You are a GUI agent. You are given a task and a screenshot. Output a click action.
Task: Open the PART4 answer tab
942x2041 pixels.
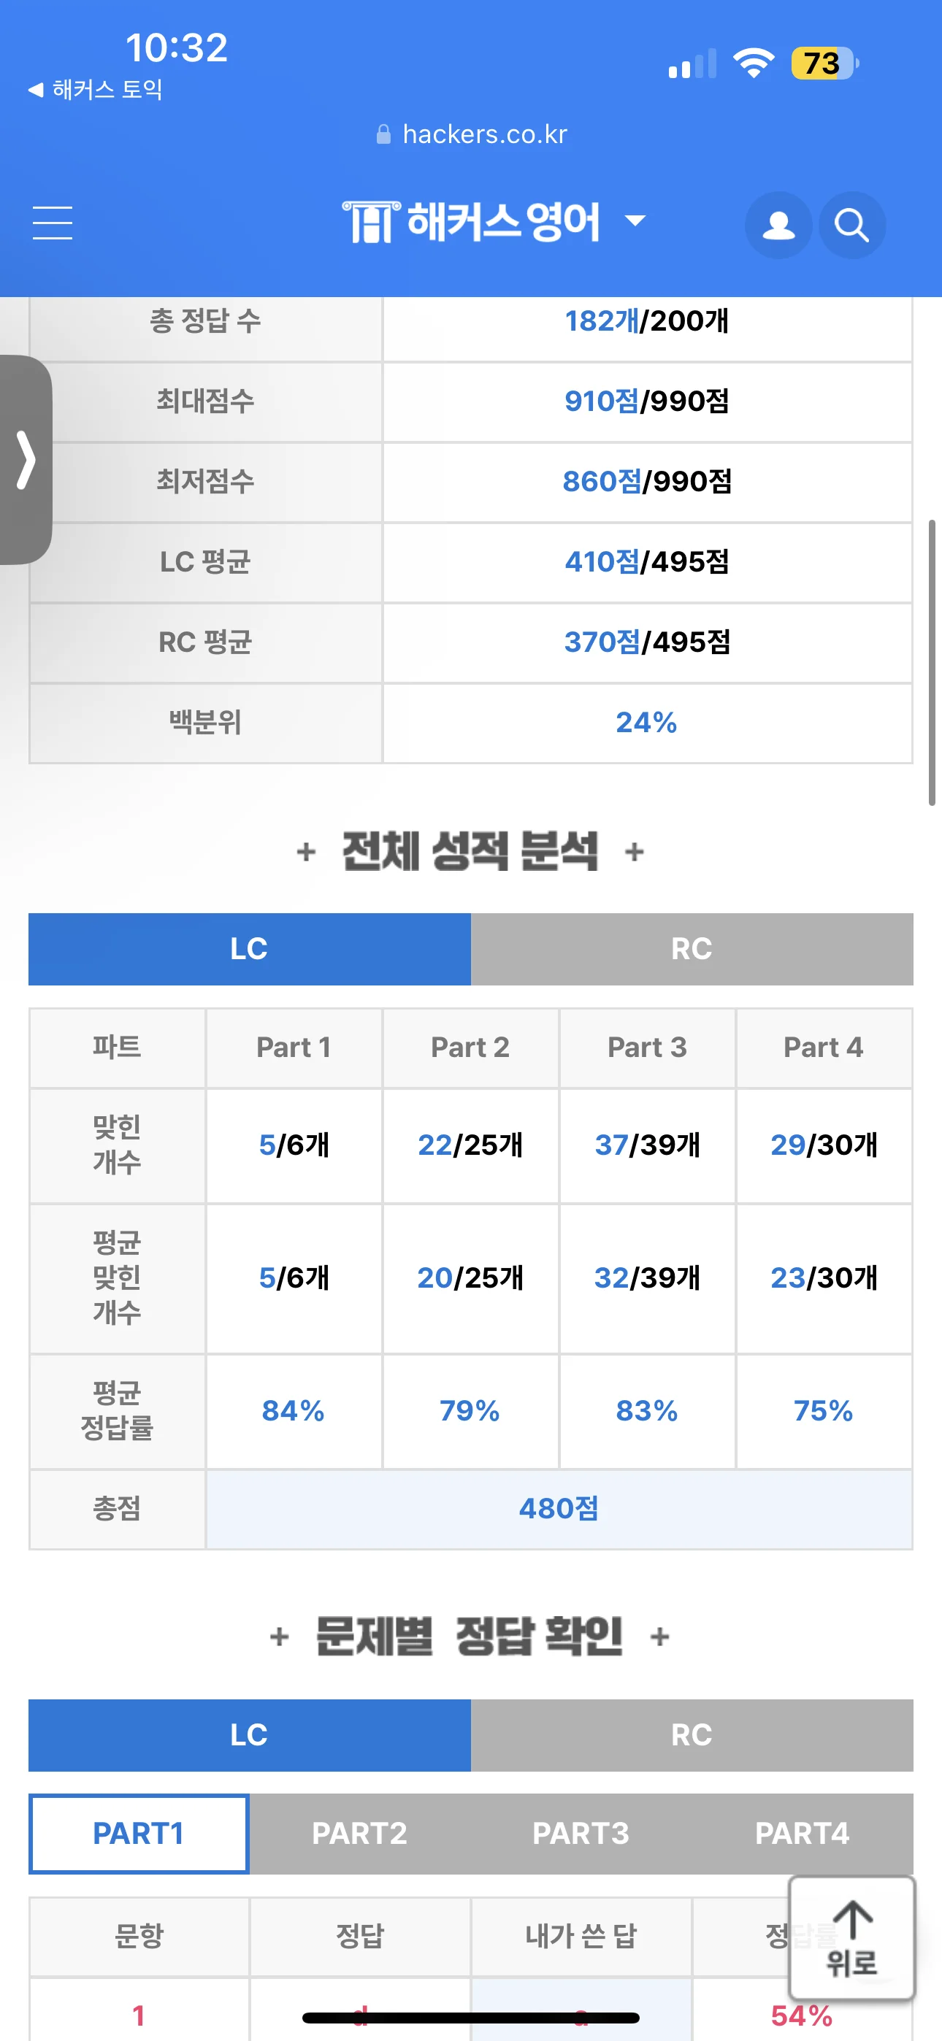[x=803, y=1834]
